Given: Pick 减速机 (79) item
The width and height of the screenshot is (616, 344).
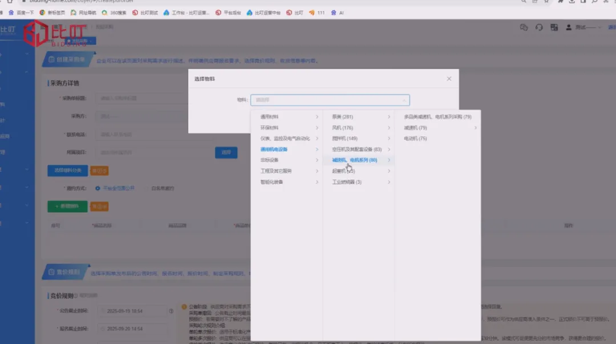Looking at the screenshot, I should pyautogui.click(x=415, y=128).
